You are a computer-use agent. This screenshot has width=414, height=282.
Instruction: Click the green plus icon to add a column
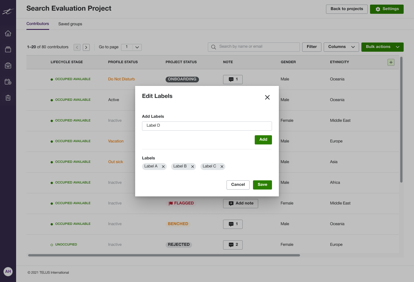coord(391,62)
